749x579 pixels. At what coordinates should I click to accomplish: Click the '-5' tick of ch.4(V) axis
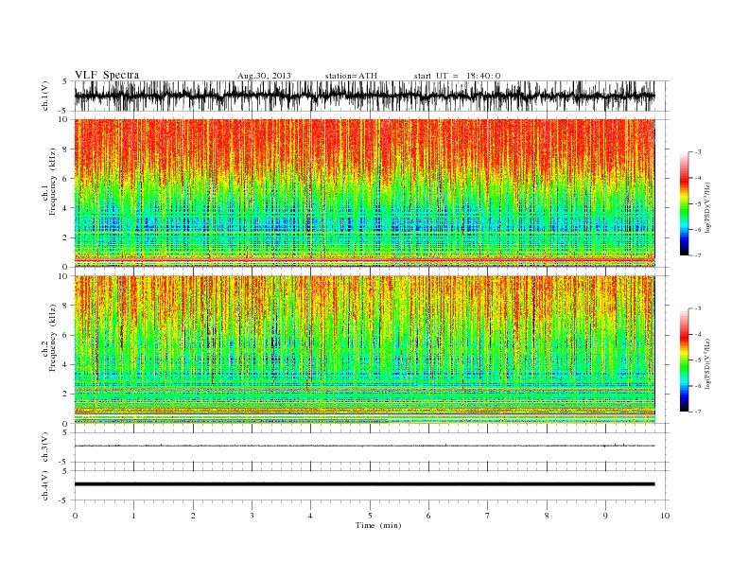coord(64,500)
